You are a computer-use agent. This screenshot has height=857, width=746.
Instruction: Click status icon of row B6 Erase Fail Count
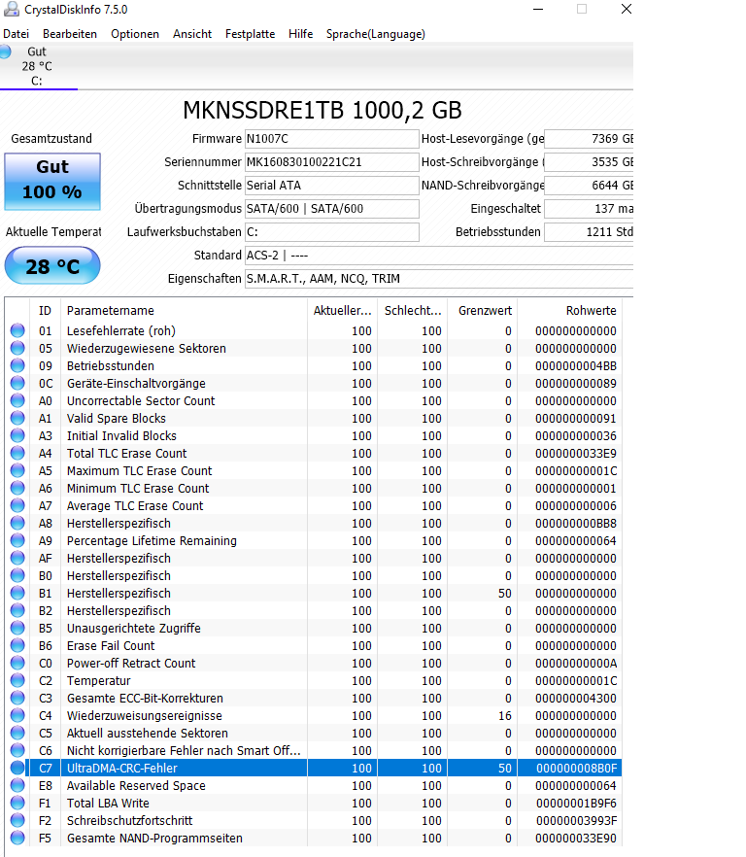tap(17, 645)
